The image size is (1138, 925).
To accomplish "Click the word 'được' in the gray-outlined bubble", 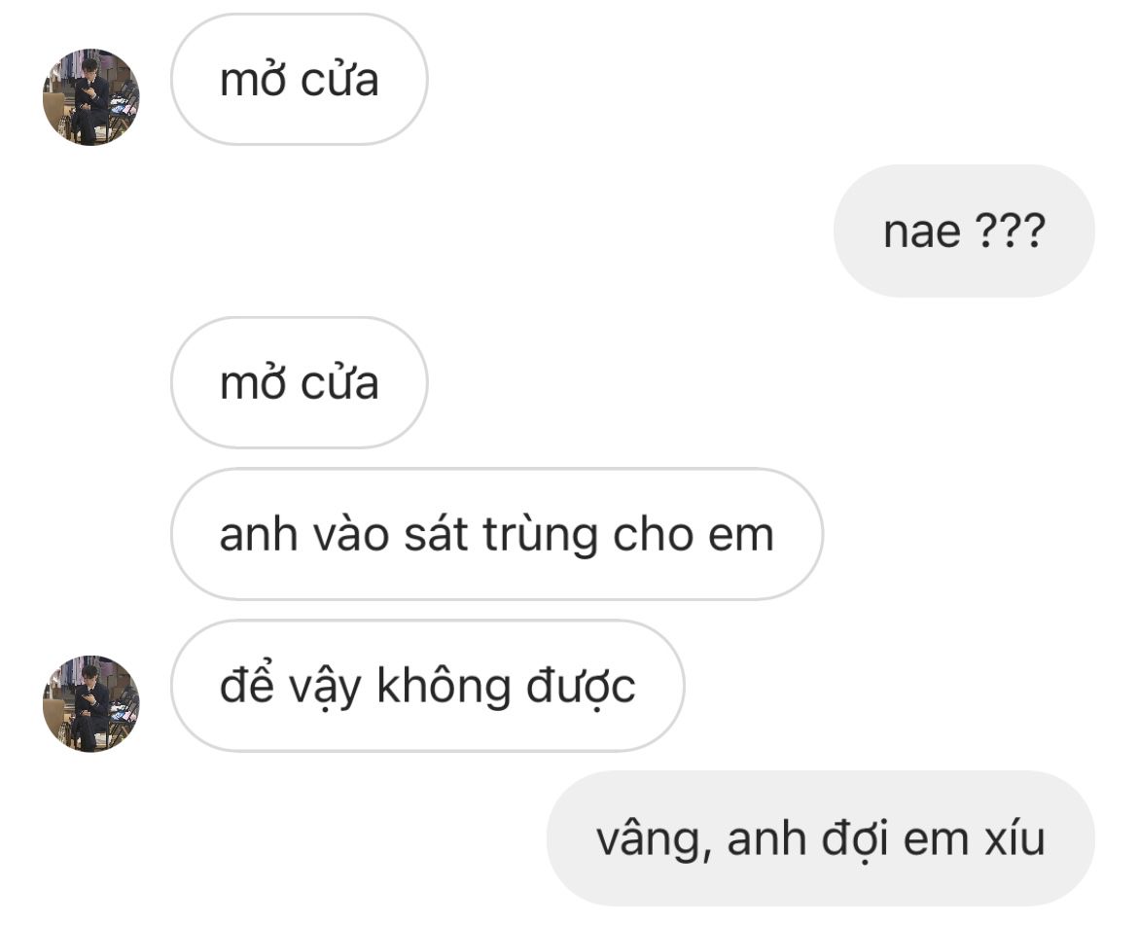I will click(580, 687).
